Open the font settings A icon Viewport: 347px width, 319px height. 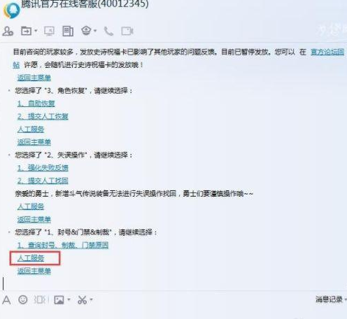(6, 300)
